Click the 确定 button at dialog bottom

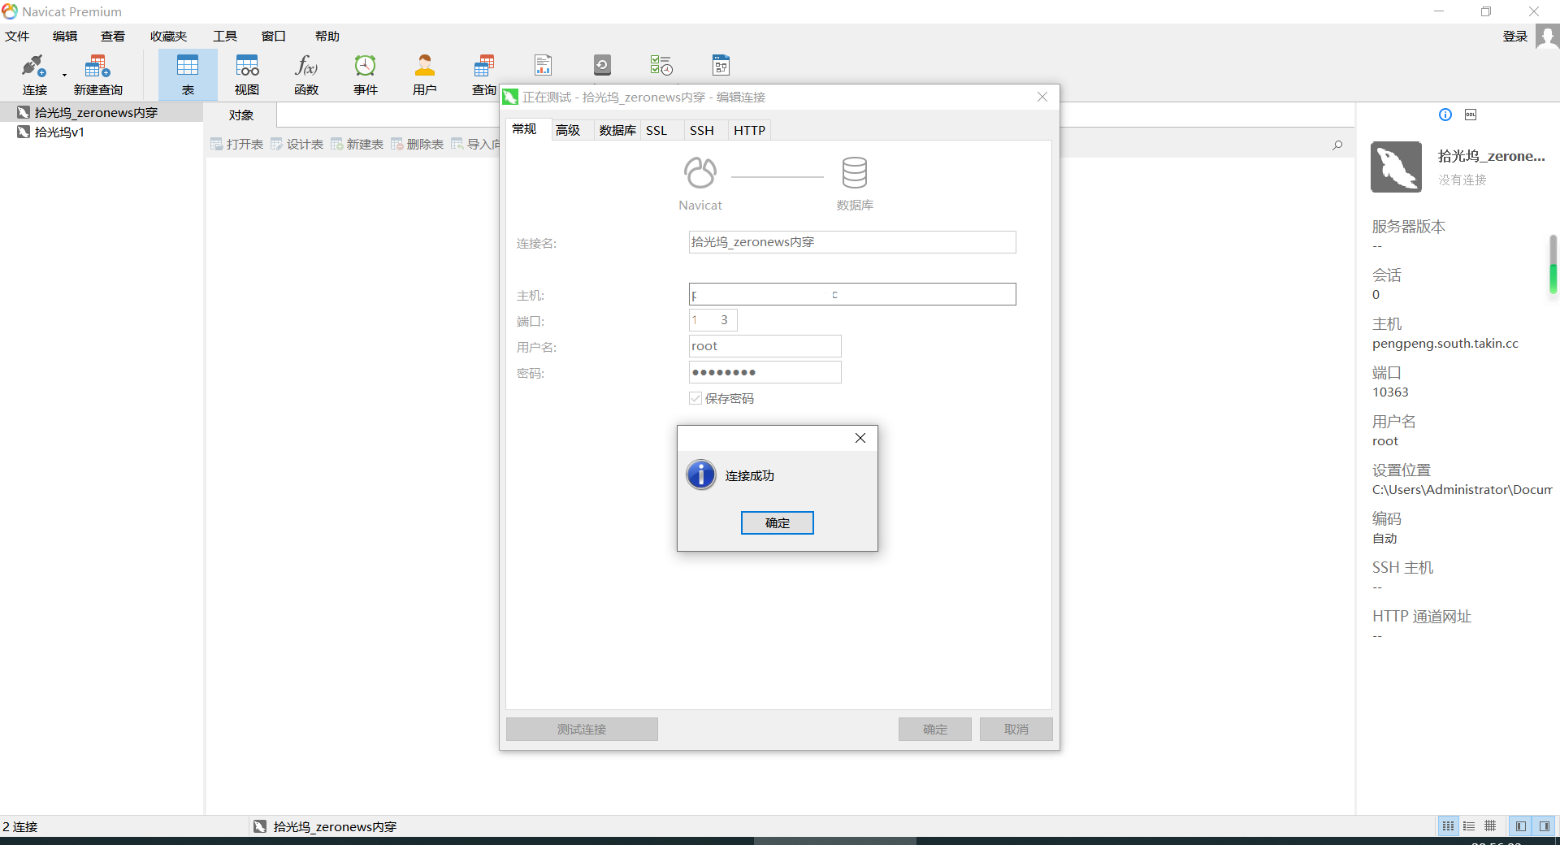coord(934,729)
